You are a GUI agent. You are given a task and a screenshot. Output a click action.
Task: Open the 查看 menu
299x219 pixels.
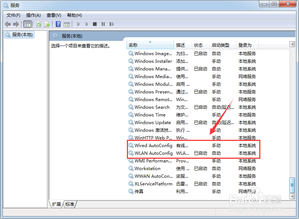point(53,15)
